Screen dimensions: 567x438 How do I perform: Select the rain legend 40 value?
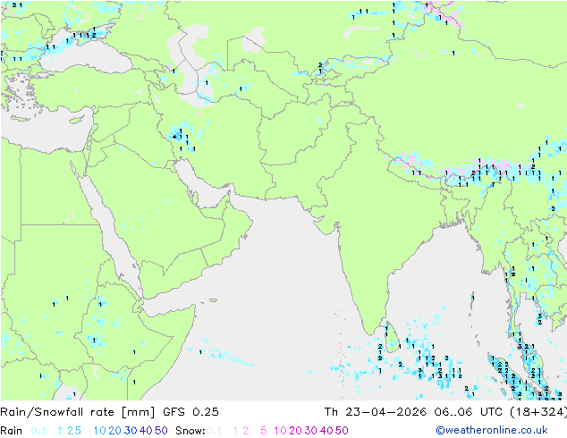point(146,431)
